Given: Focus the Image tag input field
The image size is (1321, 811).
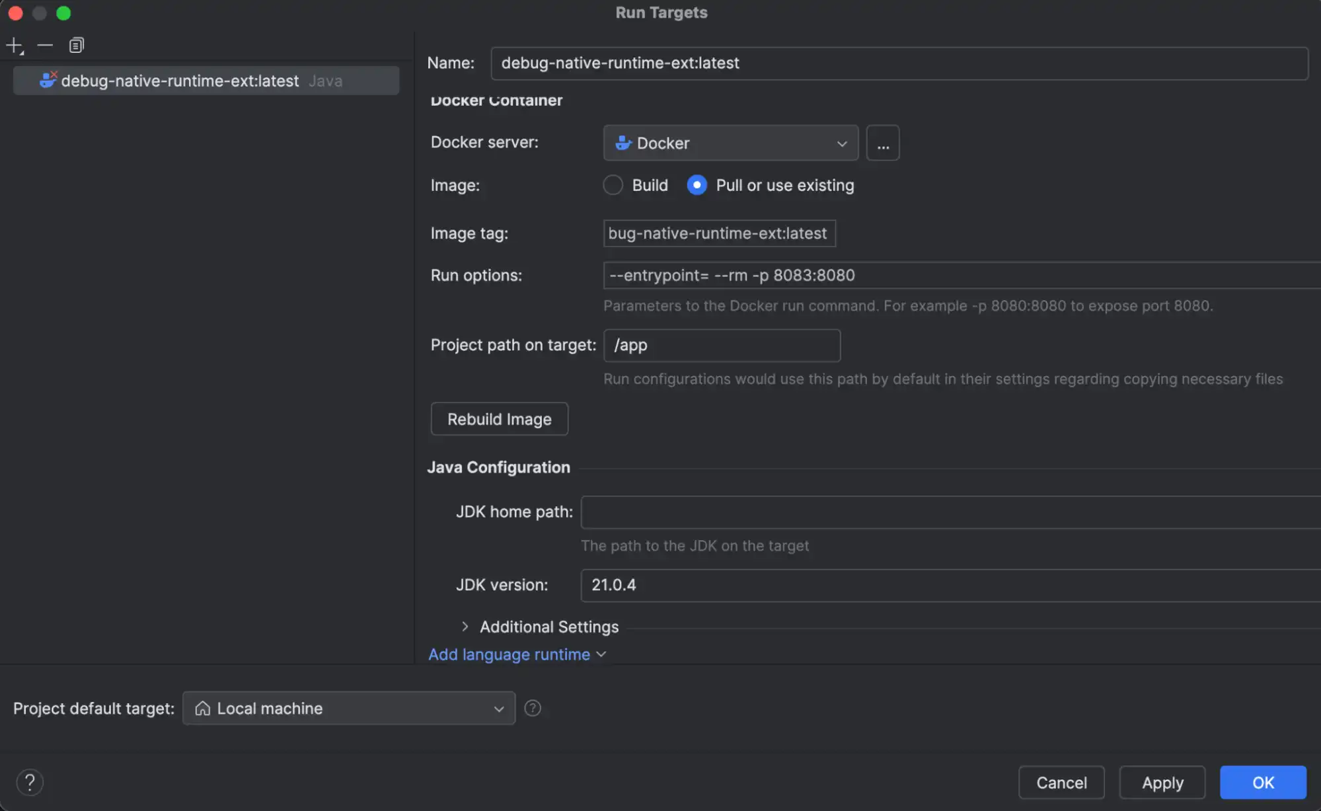Looking at the screenshot, I should click(720, 233).
